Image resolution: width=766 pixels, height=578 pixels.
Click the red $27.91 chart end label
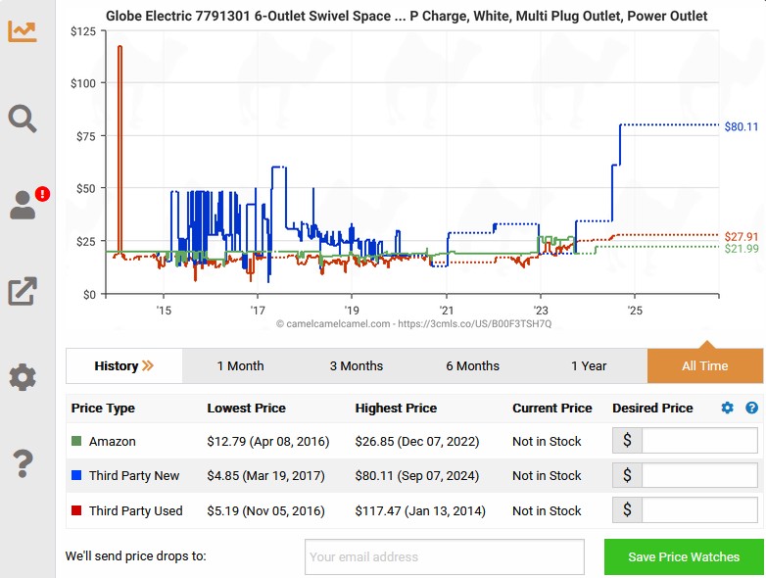click(742, 237)
